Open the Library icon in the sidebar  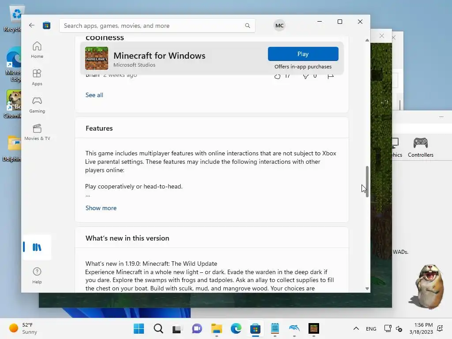37,247
